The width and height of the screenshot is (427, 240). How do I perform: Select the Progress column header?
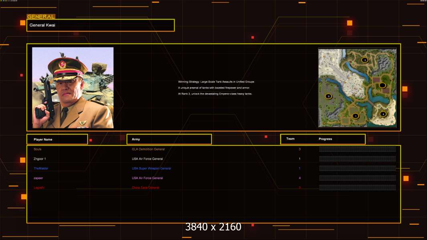(x=325, y=139)
